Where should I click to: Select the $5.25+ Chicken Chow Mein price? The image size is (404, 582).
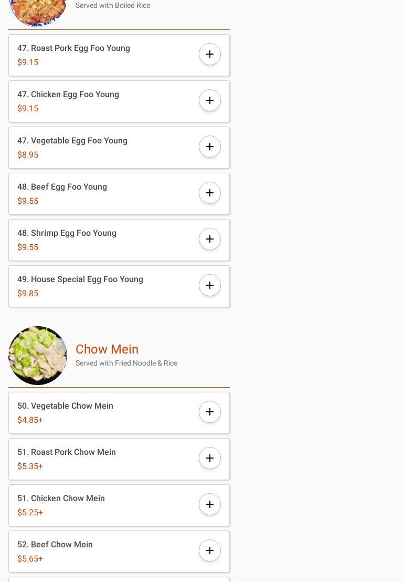[30, 513]
